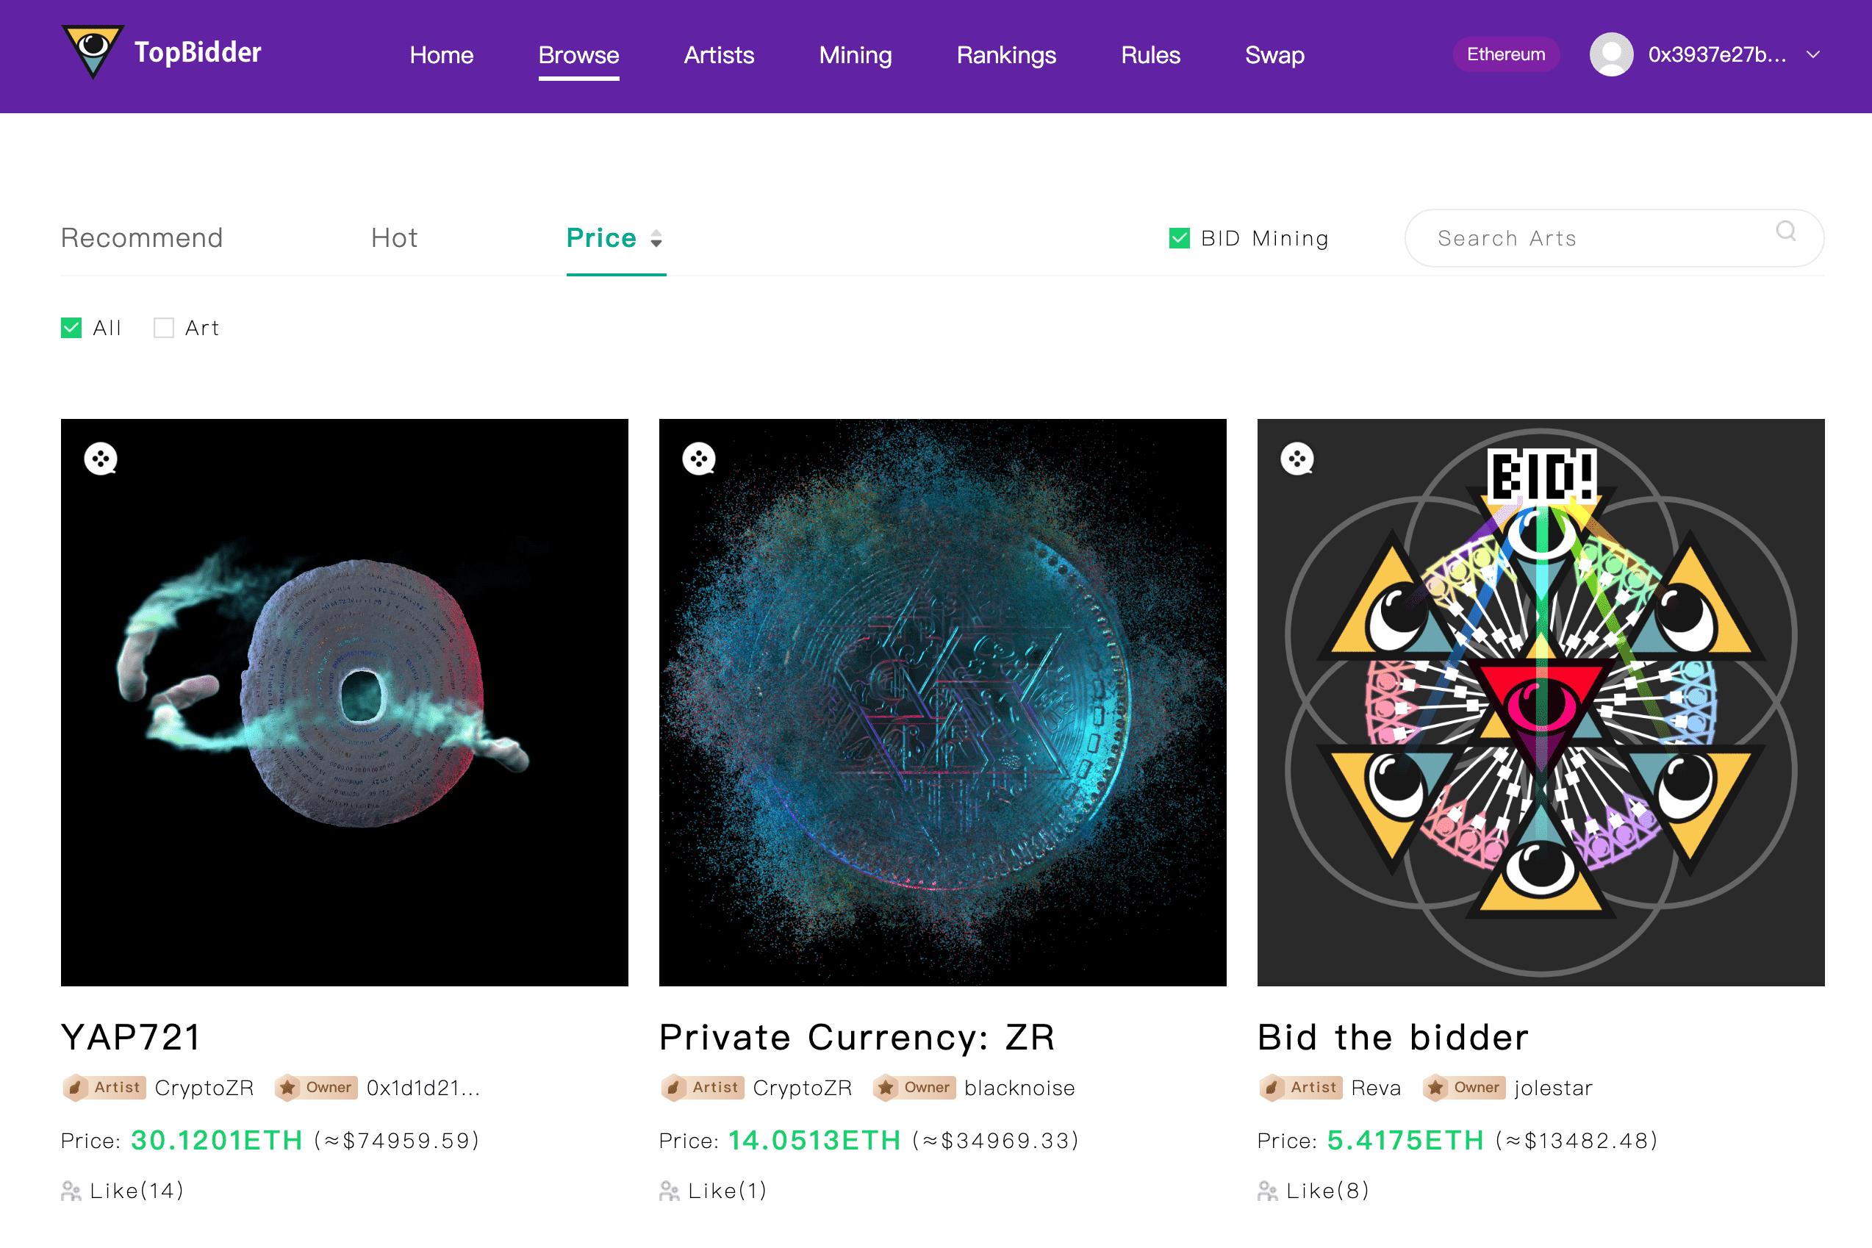Click the Artist badge next to CryptoZR

104,1087
